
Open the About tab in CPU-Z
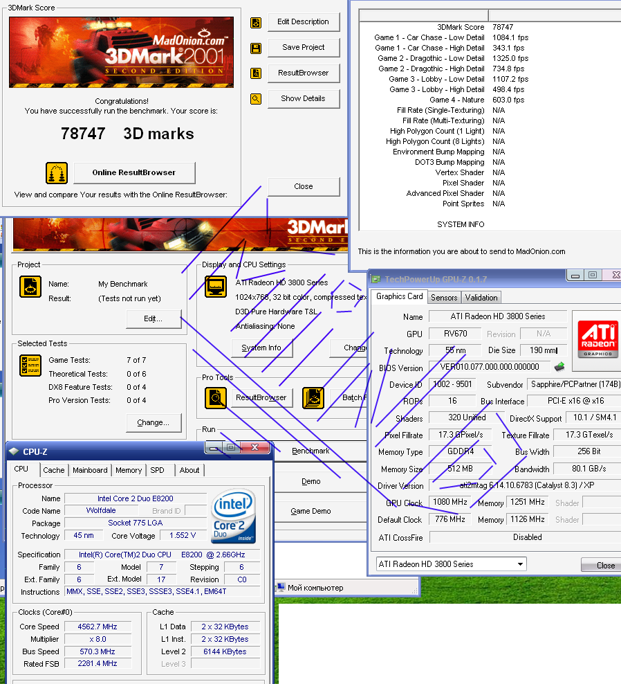tap(189, 470)
